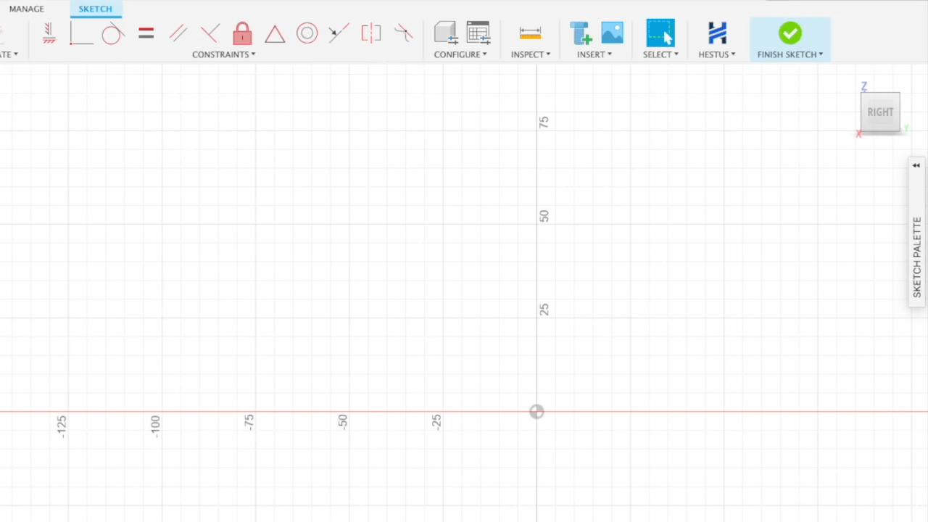This screenshot has height=522, width=928.
Task: Click the Fix/Unfix padlock constraint
Action: pos(242,33)
